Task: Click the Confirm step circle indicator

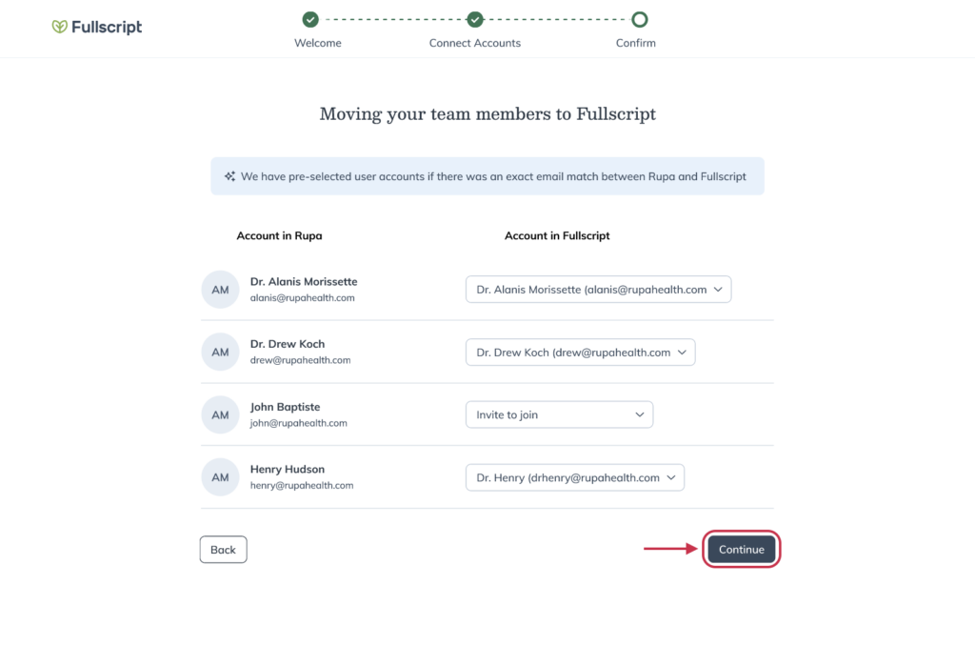Action: click(639, 19)
